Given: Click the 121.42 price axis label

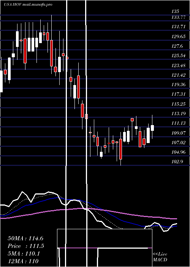Looking at the screenshot, I should coord(179,75).
